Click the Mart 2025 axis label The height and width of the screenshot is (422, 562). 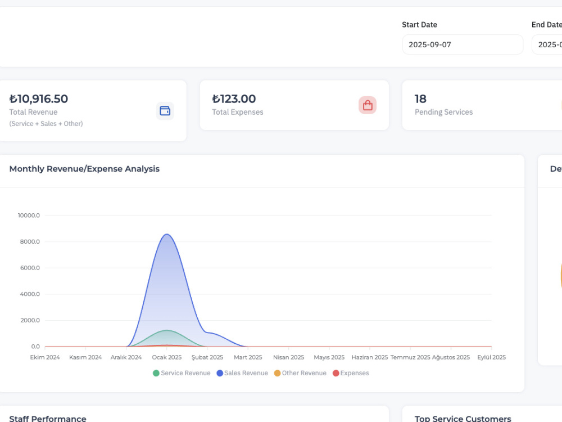click(248, 357)
